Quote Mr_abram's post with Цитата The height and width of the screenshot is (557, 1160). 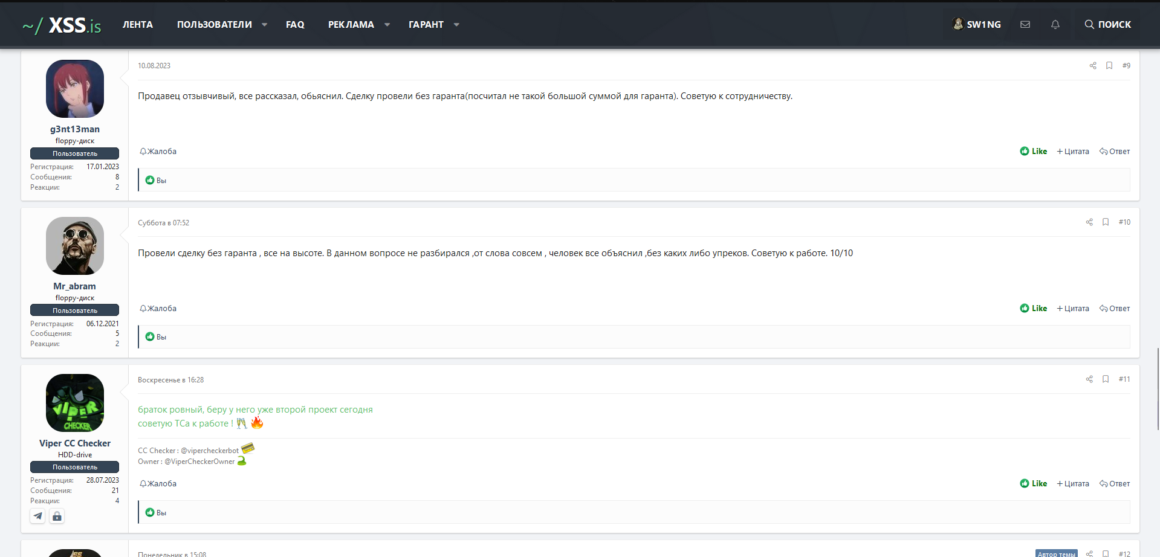(x=1073, y=308)
